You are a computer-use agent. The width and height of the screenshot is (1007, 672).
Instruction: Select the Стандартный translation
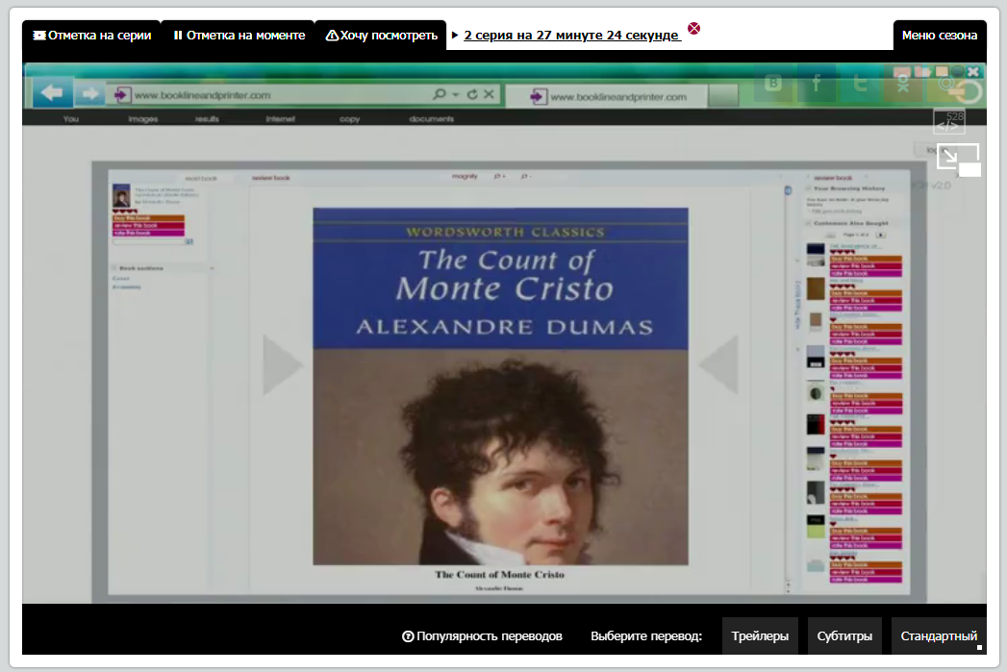(x=939, y=636)
